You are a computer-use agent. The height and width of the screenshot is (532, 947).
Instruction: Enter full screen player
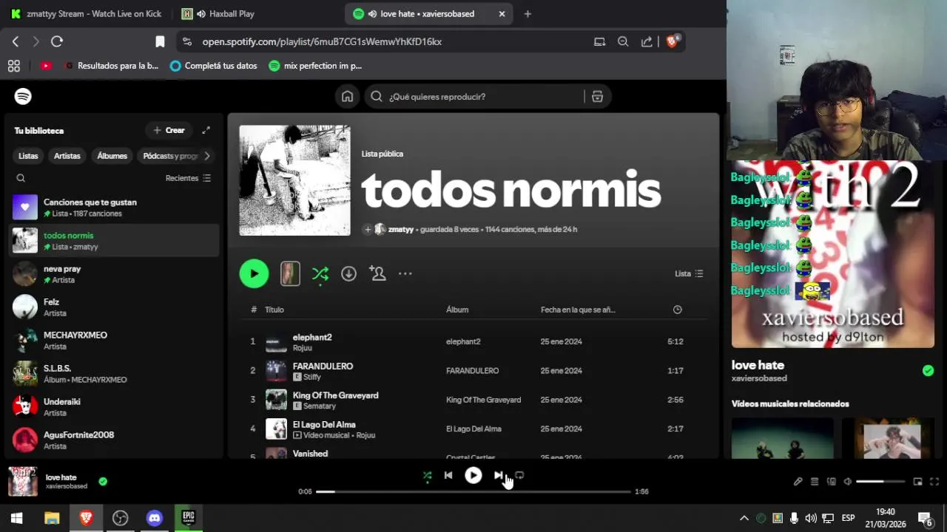point(934,482)
